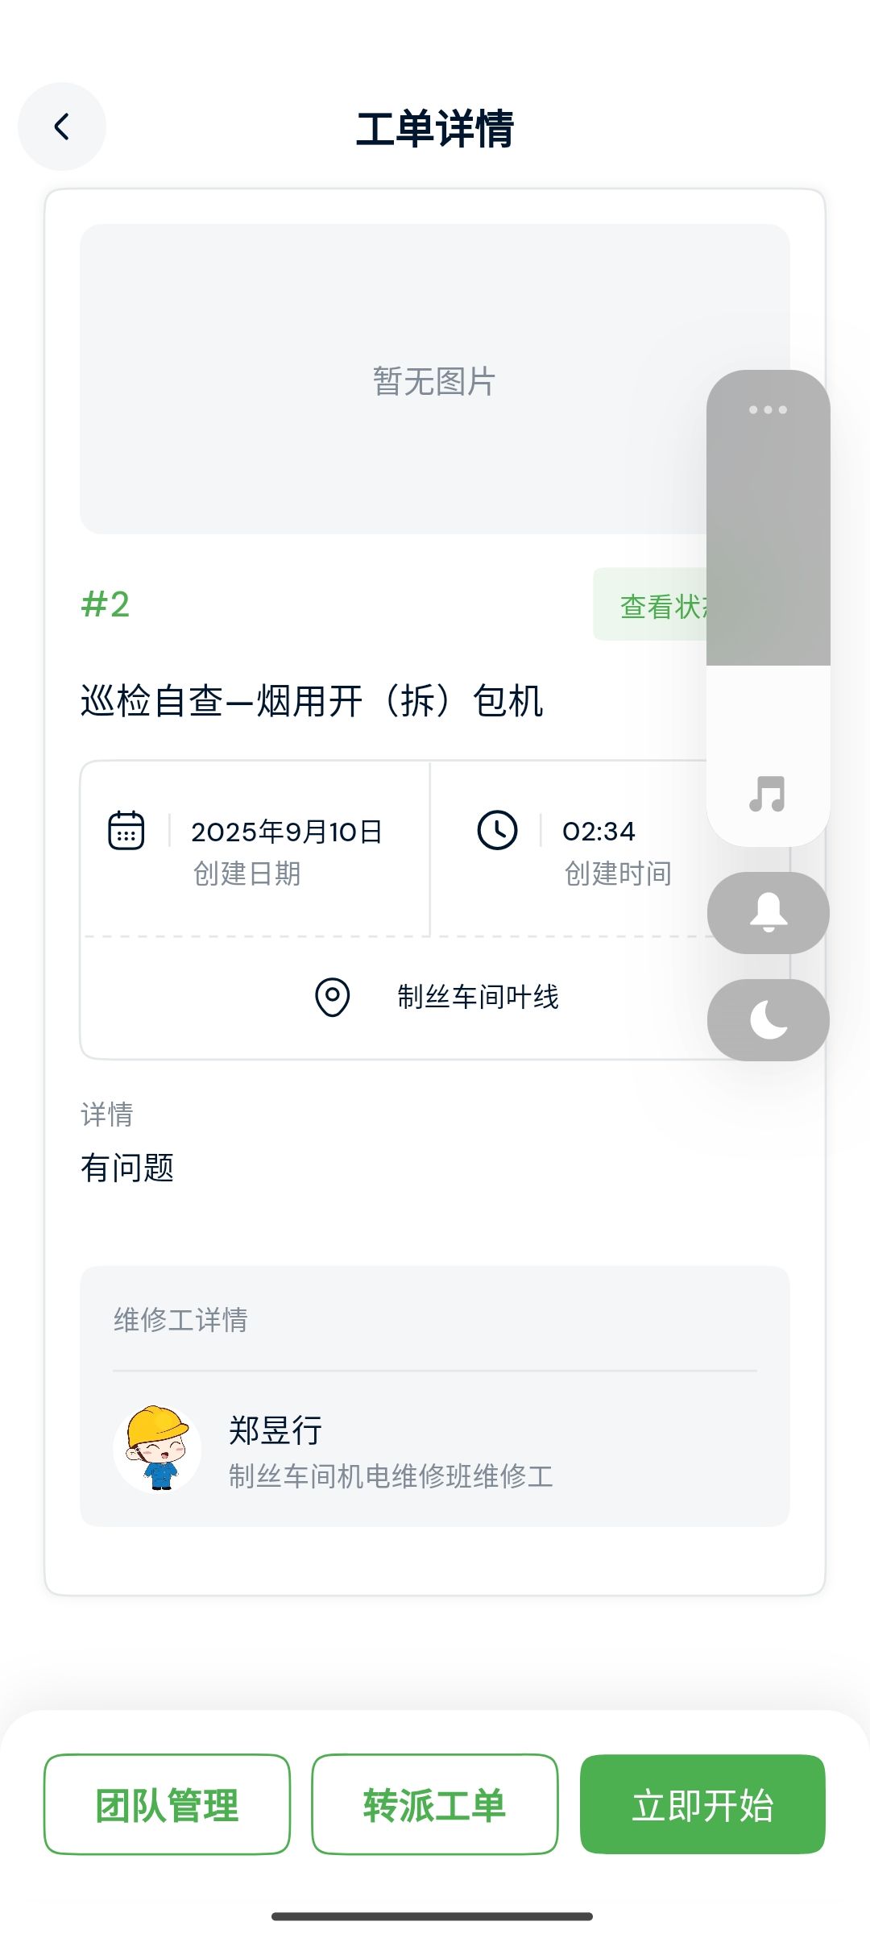Tap the 2025年9月10日 creation date
Image resolution: width=870 pixels, height=1934 pixels.
click(x=286, y=832)
